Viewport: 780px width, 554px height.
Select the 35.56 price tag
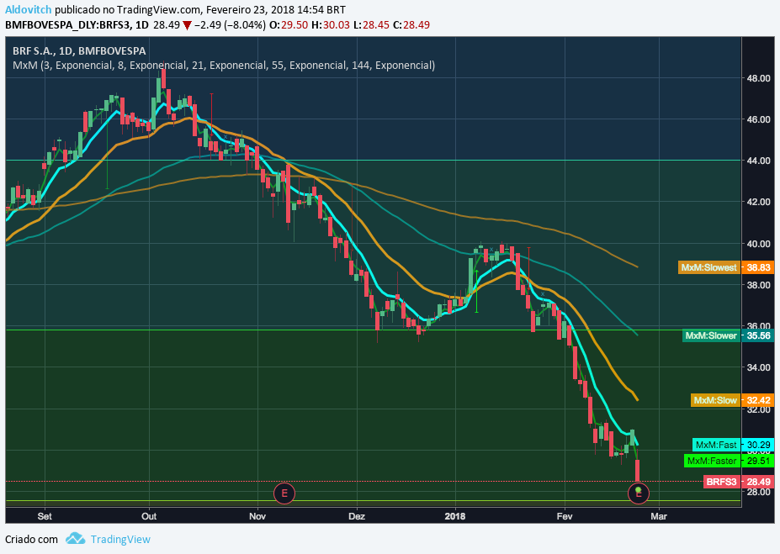pos(757,336)
